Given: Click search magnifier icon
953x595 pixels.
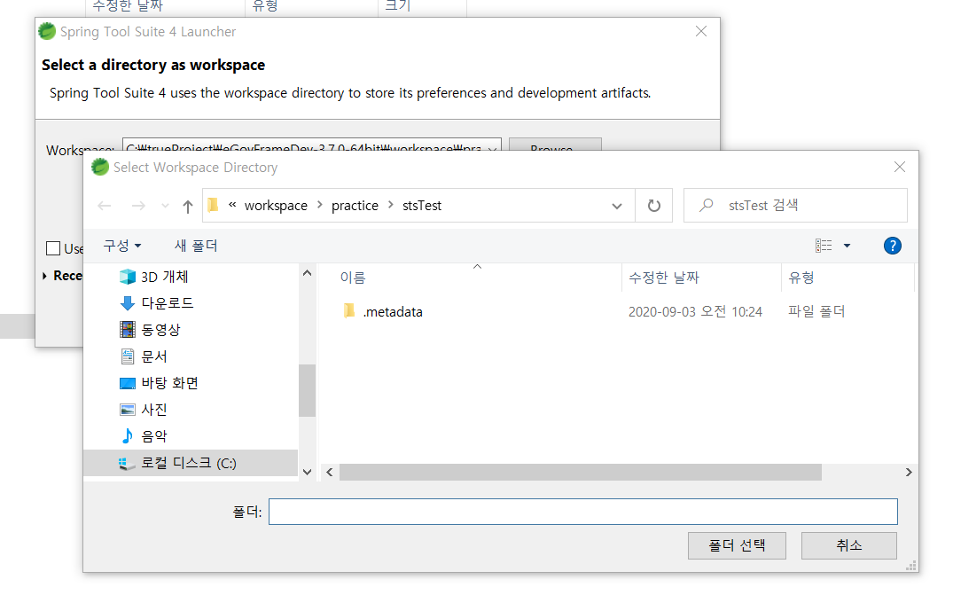Looking at the screenshot, I should (707, 206).
